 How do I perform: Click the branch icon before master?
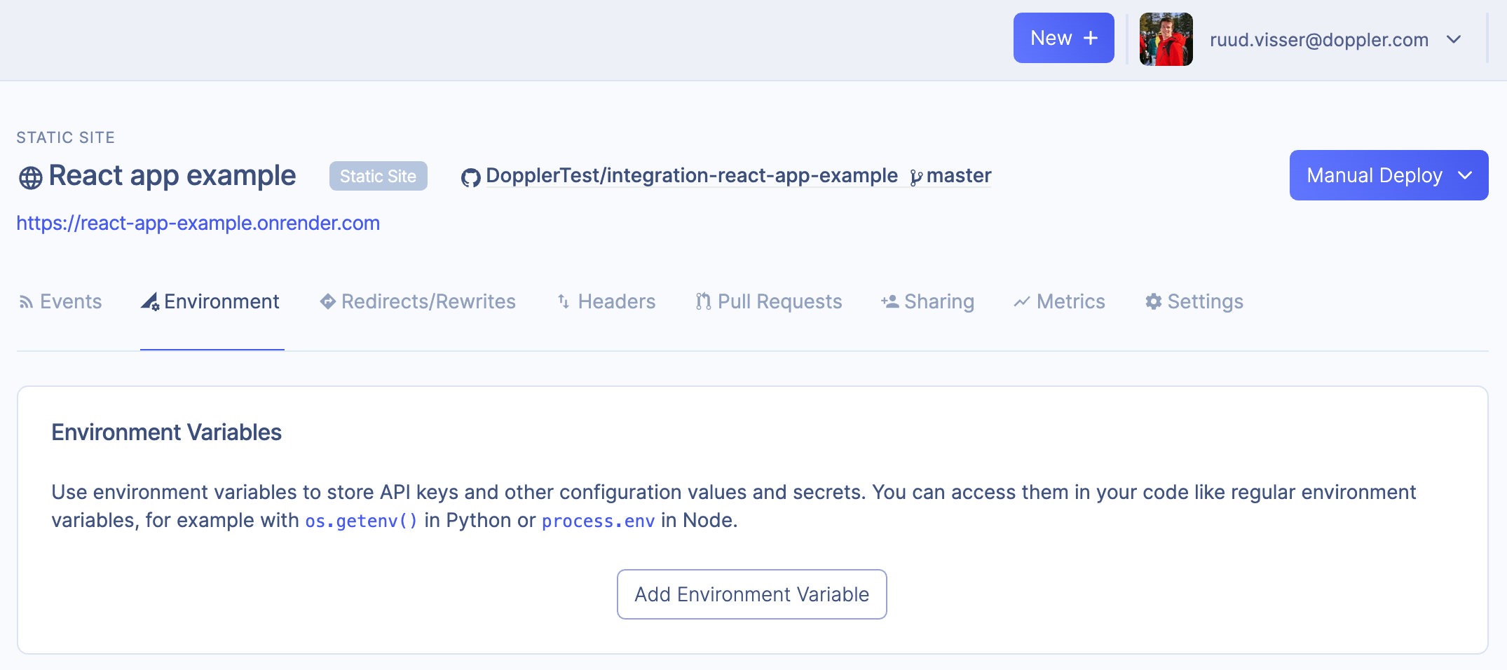pos(916,177)
